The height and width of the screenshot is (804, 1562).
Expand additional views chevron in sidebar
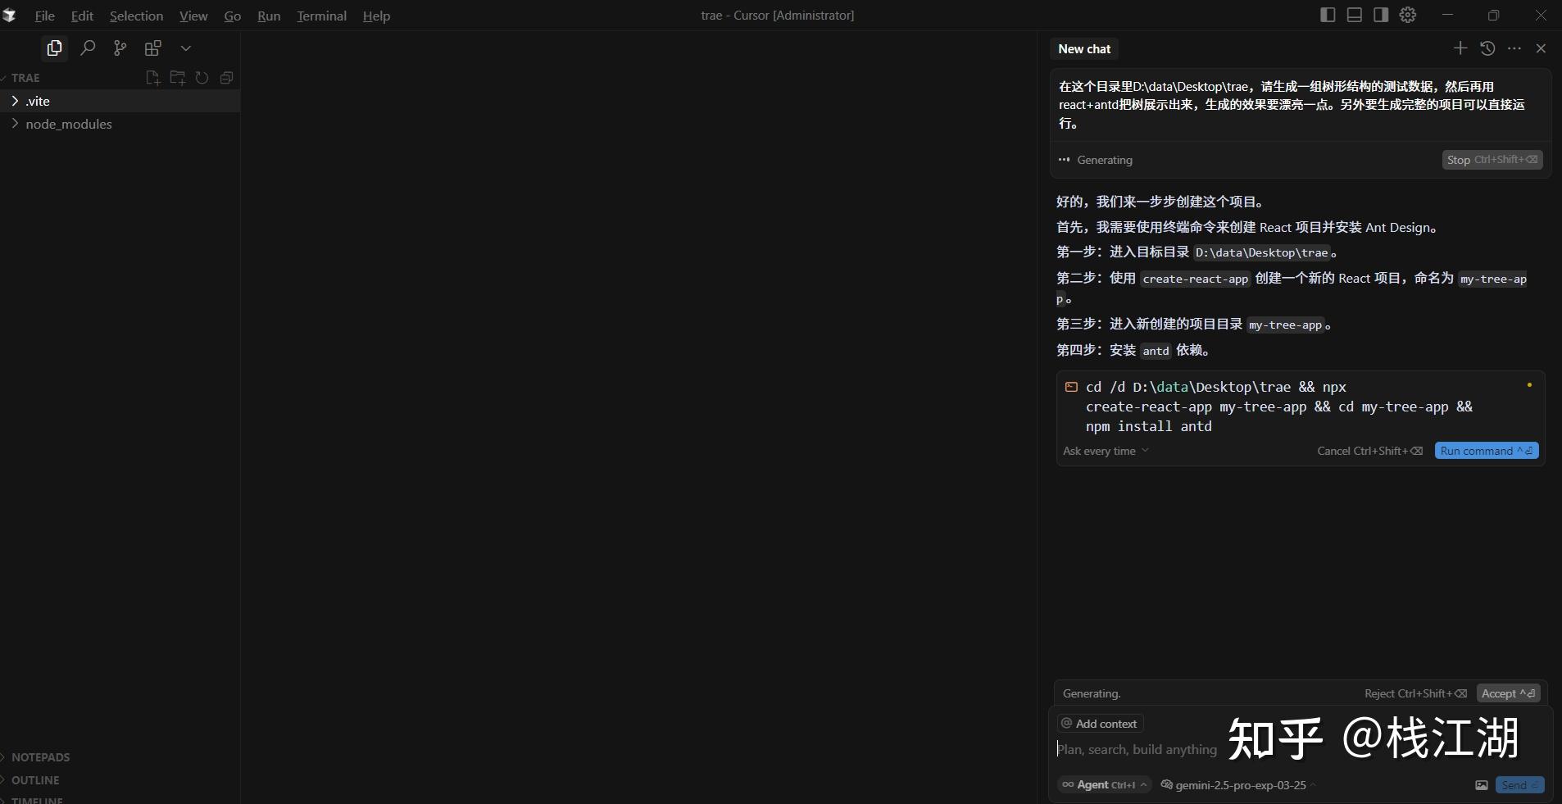(x=186, y=48)
